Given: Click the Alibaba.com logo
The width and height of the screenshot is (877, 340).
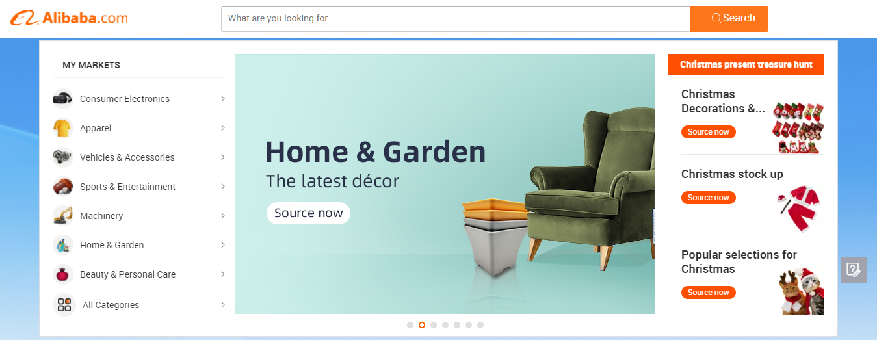Looking at the screenshot, I should [69, 18].
